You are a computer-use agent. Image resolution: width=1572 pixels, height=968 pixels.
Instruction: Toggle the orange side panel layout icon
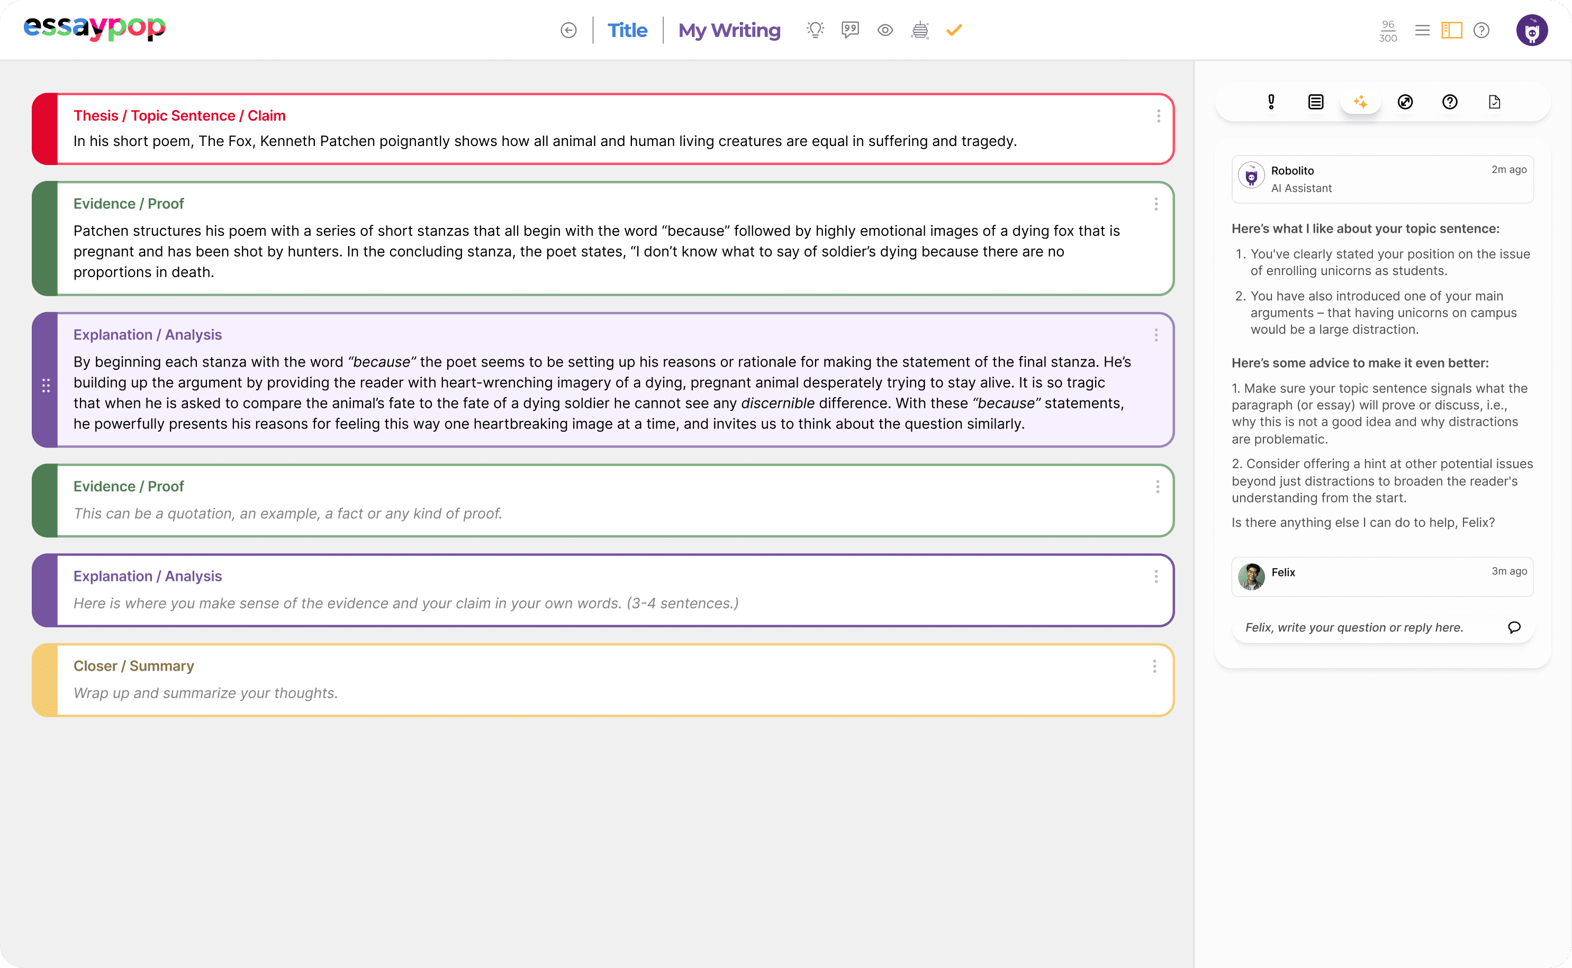tap(1451, 30)
